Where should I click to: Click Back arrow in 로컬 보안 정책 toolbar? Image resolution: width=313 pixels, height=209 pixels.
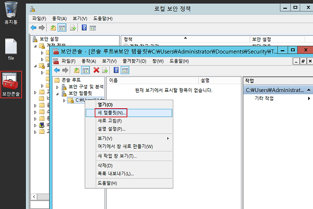[x=33, y=28]
